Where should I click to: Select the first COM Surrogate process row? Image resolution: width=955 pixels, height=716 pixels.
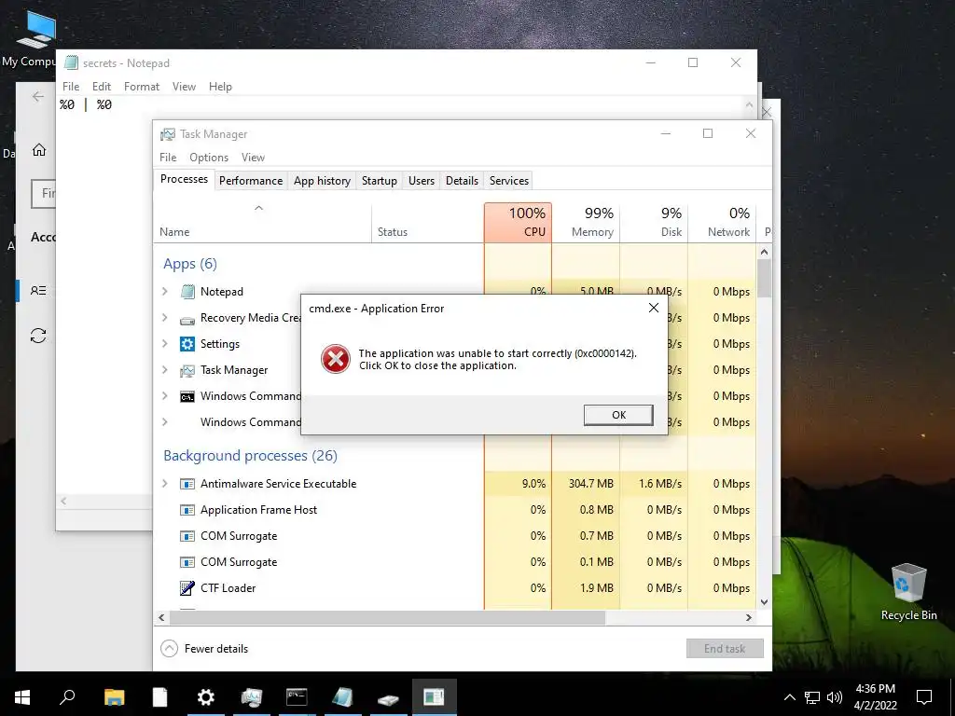point(455,536)
